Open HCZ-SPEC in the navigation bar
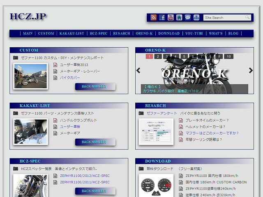 [99, 33]
